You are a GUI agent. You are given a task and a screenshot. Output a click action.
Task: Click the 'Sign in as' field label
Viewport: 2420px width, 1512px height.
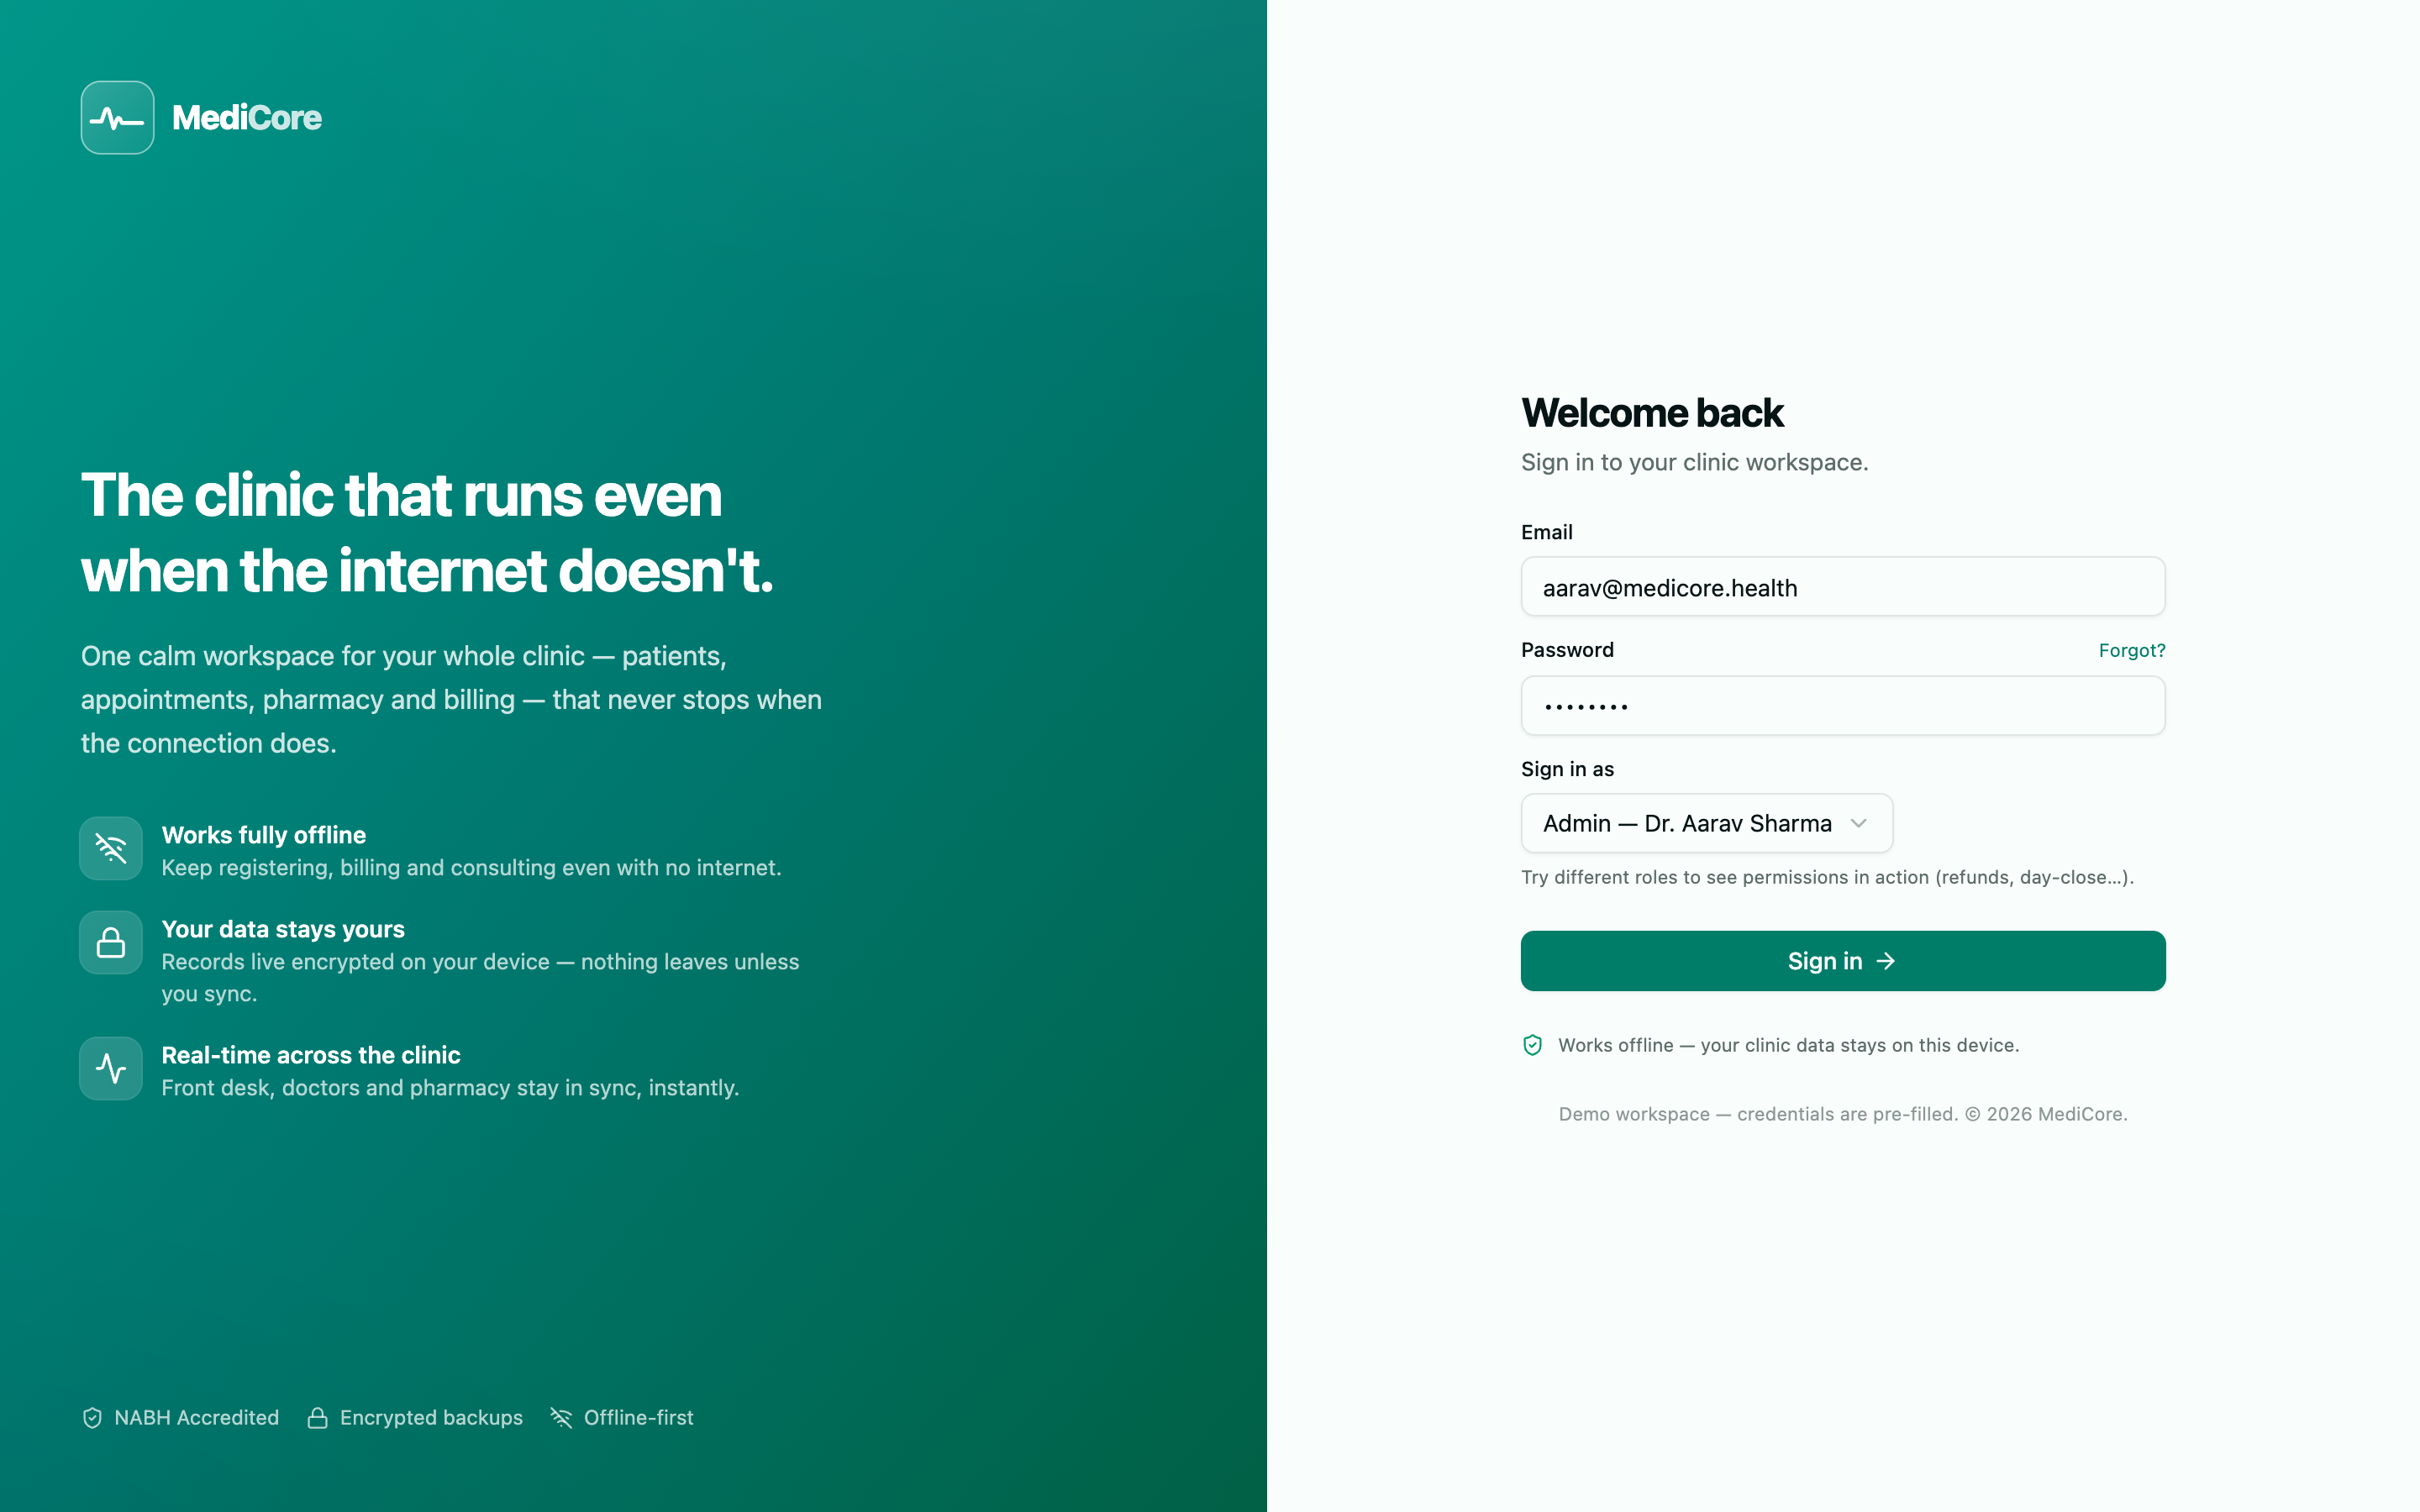click(1567, 769)
